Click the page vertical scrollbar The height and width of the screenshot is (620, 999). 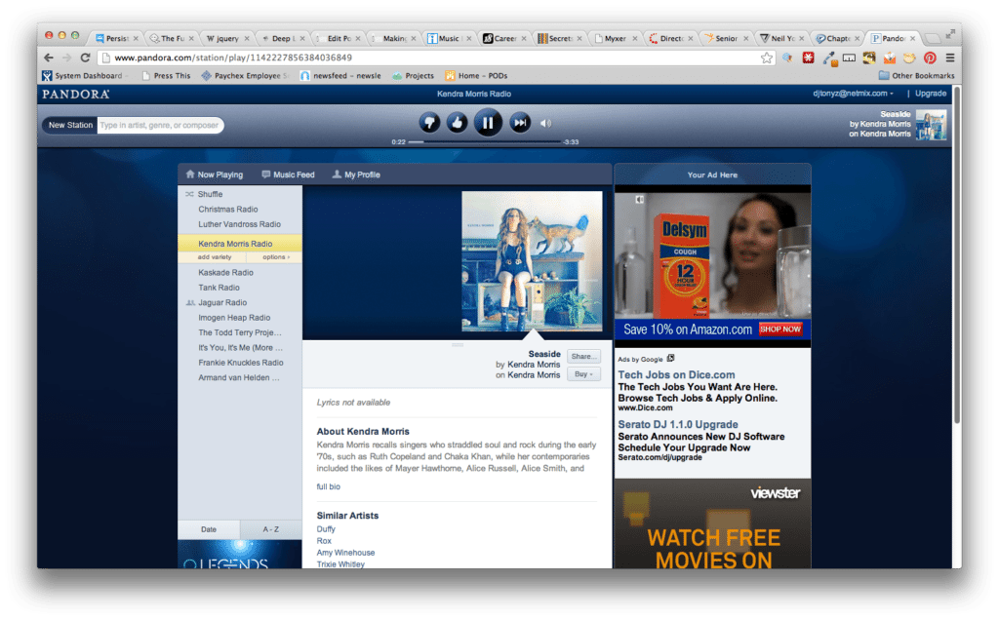956,254
